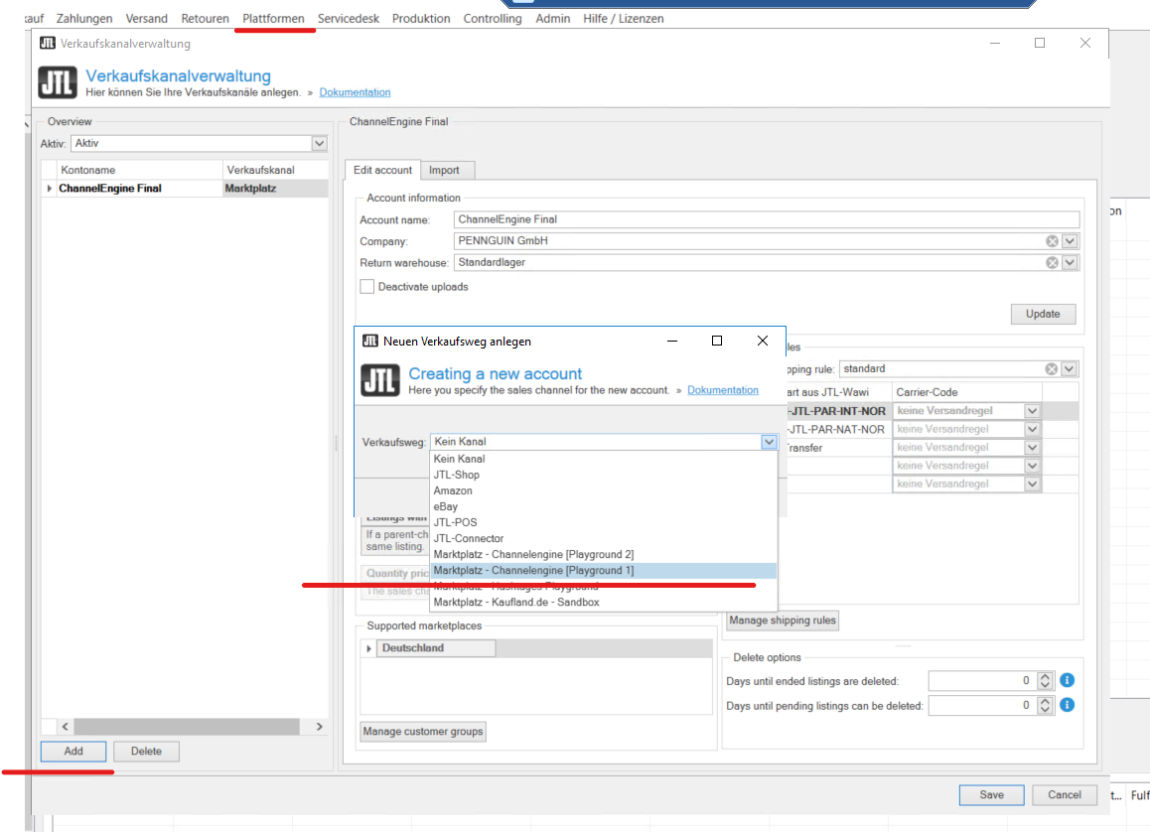Screen dimensions: 1150x832
Task: Click JTL logo in Verkaufskanalverwaltung header
Action: [x=58, y=82]
